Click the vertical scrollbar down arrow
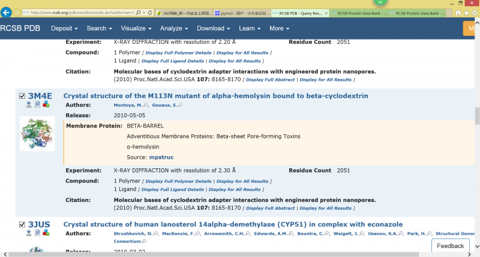The height and width of the screenshot is (257, 480). (x=477, y=246)
